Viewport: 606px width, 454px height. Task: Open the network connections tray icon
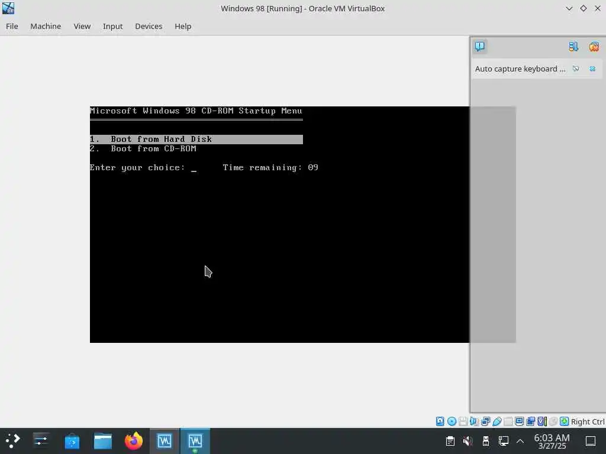(504, 441)
